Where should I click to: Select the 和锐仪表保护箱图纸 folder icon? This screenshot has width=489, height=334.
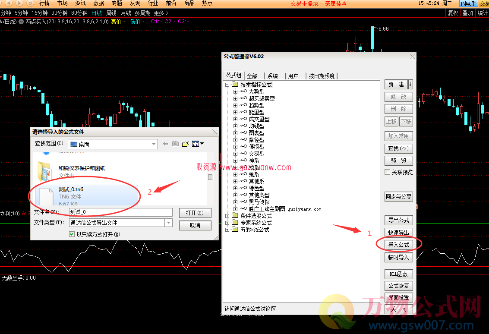coord(45,171)
